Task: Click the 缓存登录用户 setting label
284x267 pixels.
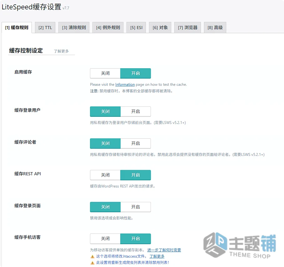Action: click(27, 110)
